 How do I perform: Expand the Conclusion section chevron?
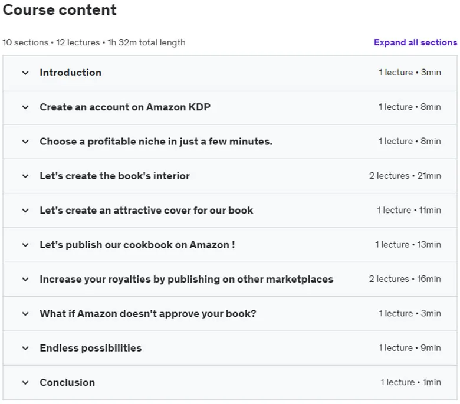point(25,383)
